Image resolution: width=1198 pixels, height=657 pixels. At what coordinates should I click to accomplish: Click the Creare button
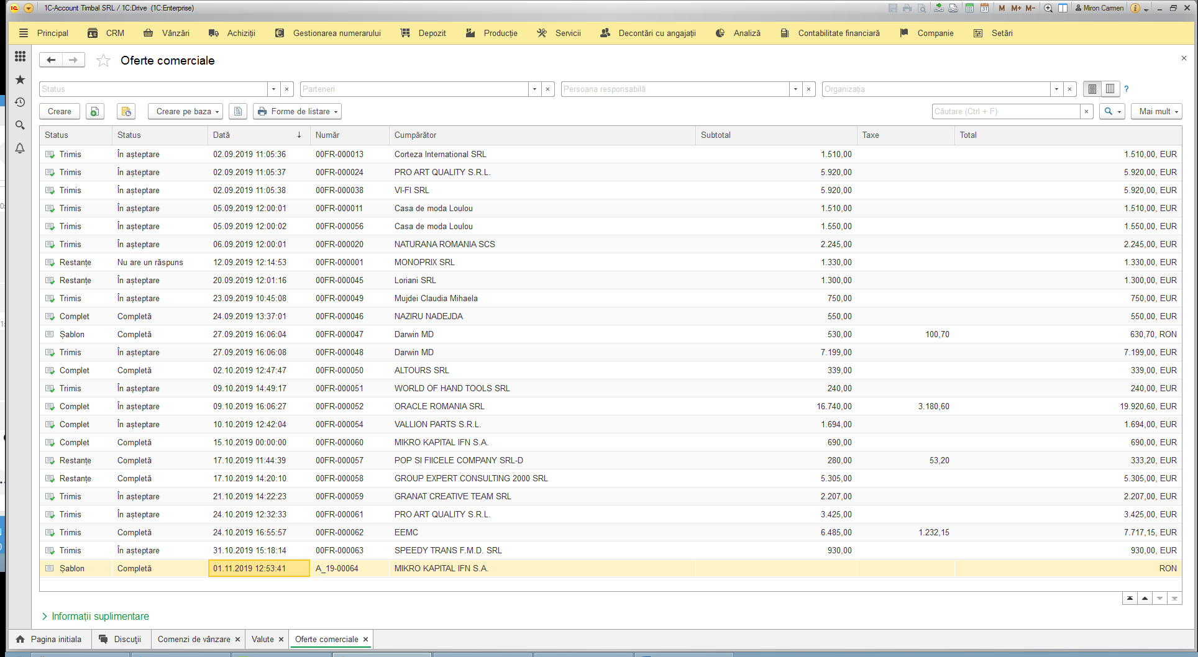[60, 112]
